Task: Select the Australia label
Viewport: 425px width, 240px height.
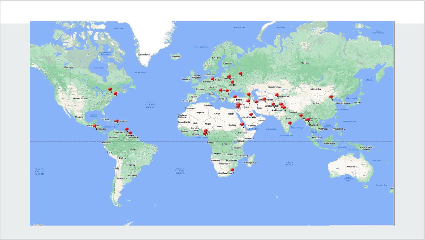Action: pyautogui.click(x=351, y=167)
